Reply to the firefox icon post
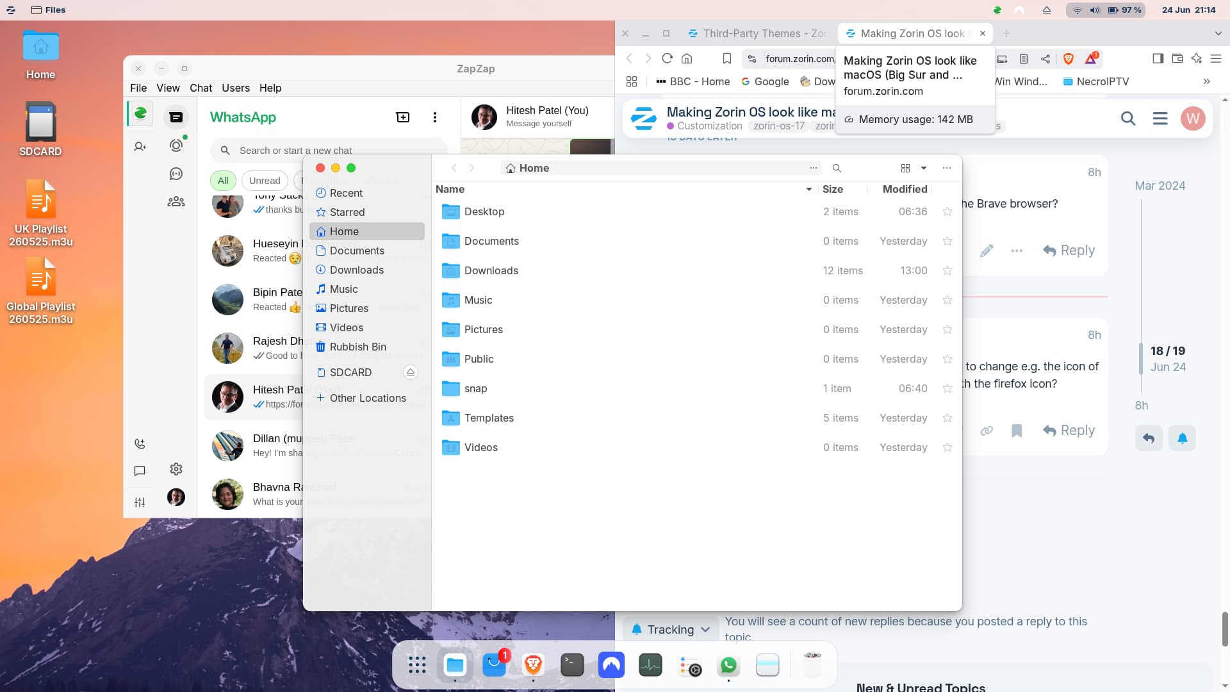The width and height of the screenshot is (1230, 692). (x=1069, y=431)
